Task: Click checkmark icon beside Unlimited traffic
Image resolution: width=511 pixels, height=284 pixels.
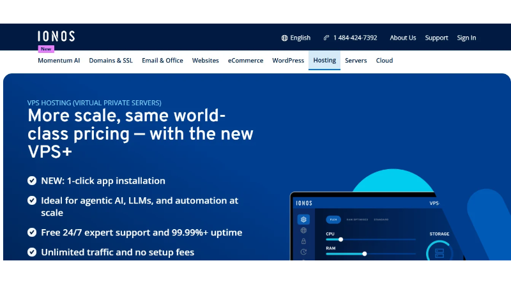Action: coord(32,252)
